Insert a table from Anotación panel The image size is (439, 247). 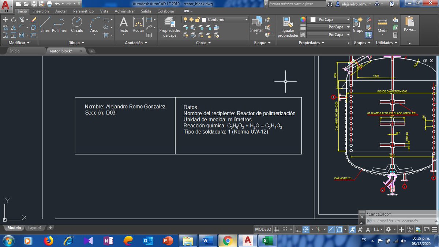(x=149, y=35)
